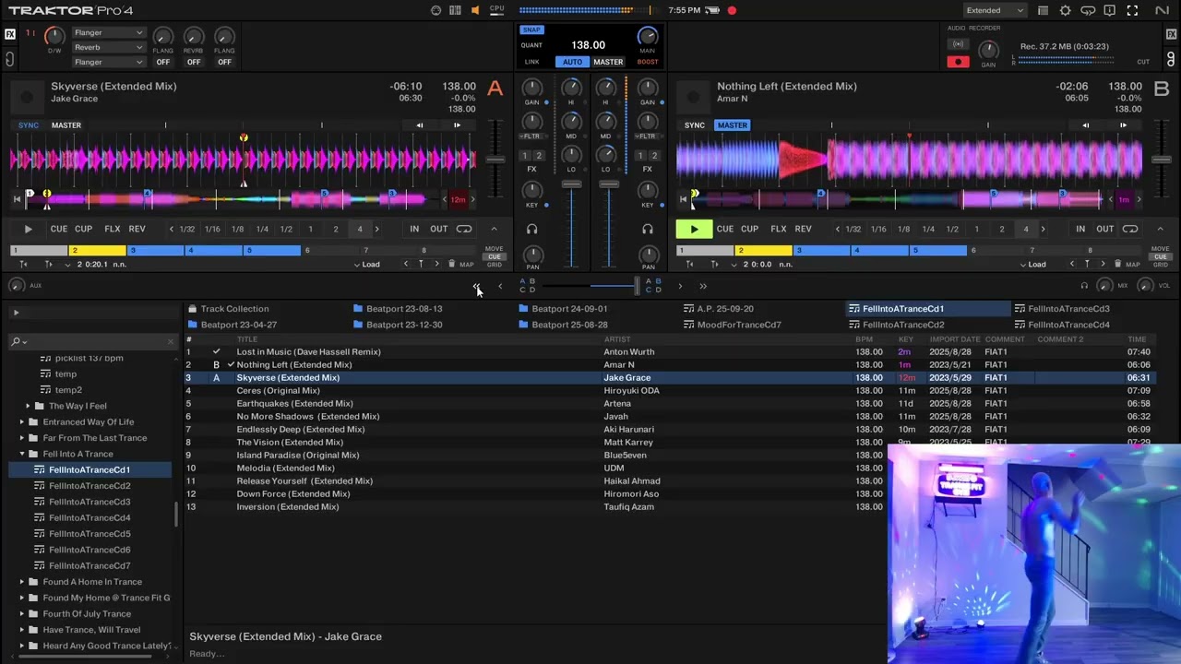Click the browser preview player play icon
This screenshot has height=664, width=1181.
[x=16, y=313]
